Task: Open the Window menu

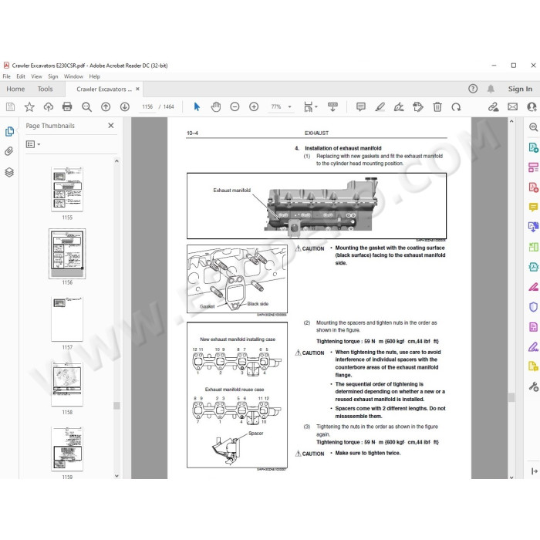Action: tap(73, 76)
